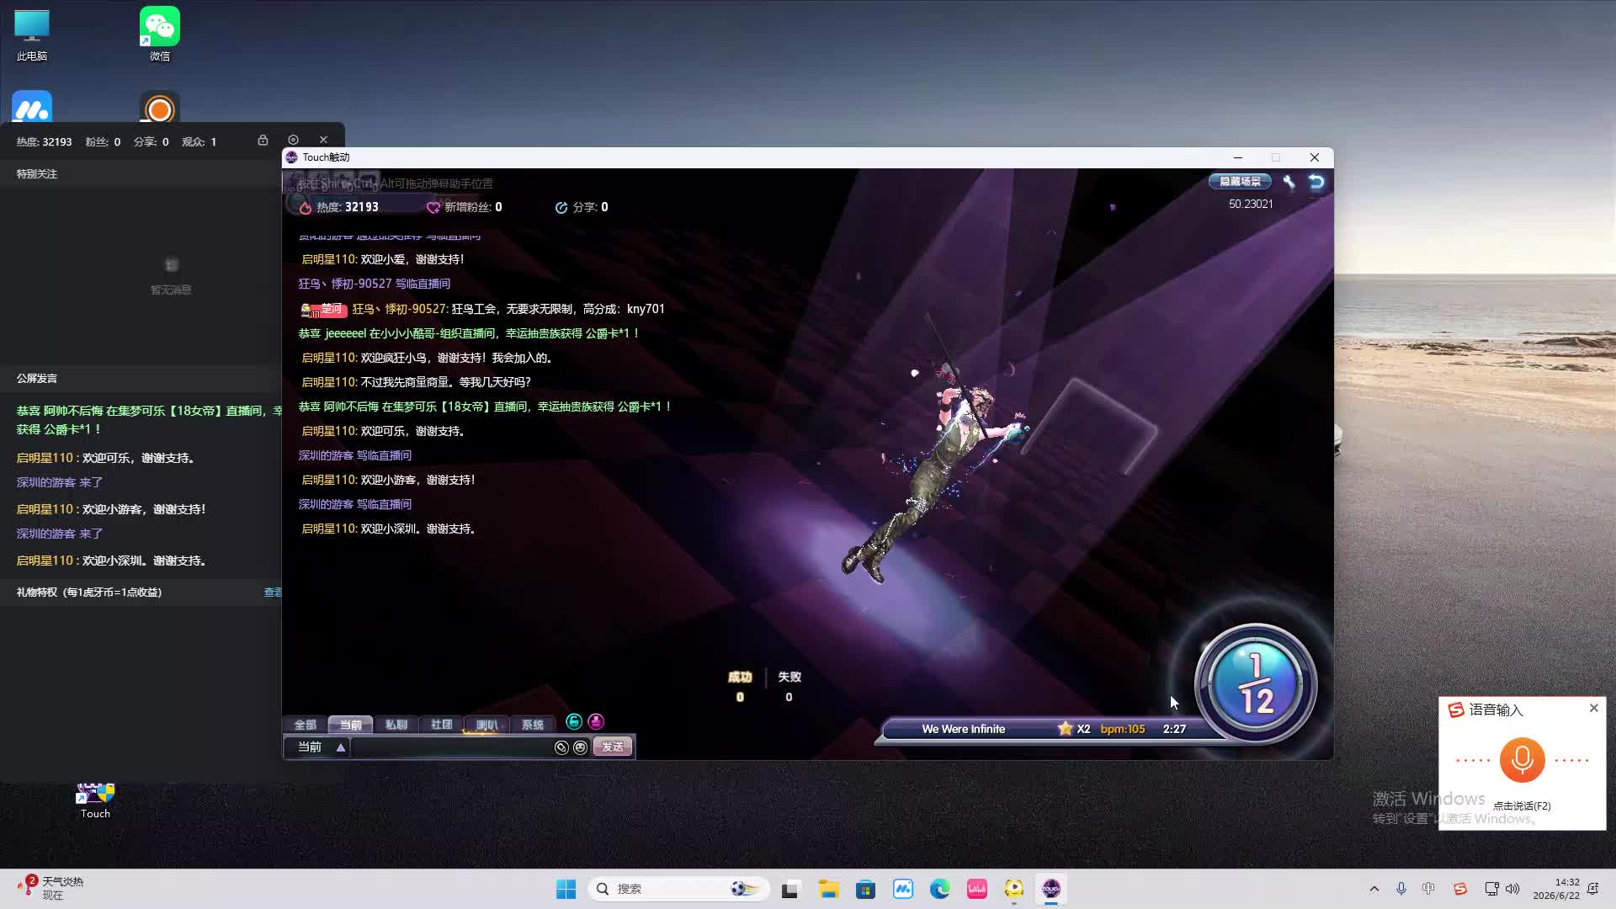This screenshot has width=1616, height=909.
Task: Click the bpm:105 label
Action: [x=1123, y=729]
